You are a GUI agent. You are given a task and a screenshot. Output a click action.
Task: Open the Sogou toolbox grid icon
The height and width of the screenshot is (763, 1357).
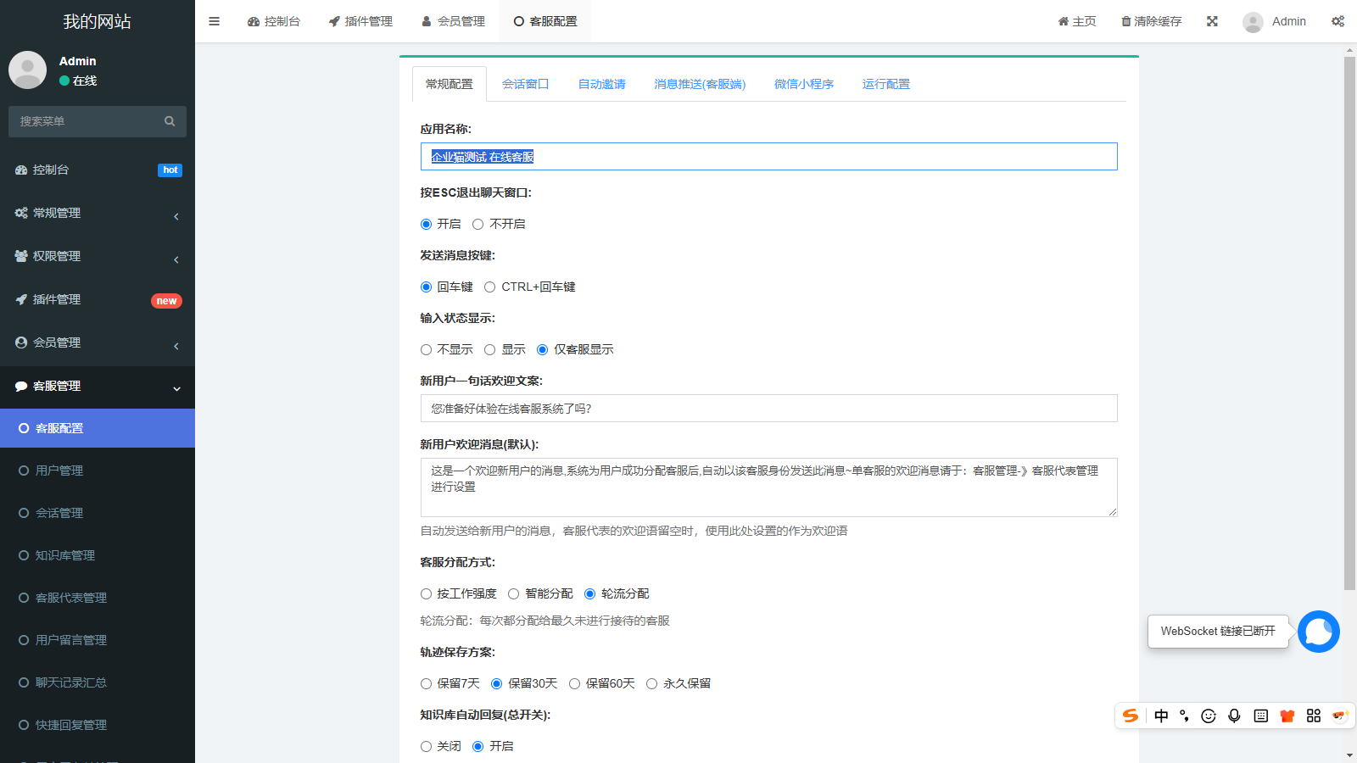(x=1313, y=716)
